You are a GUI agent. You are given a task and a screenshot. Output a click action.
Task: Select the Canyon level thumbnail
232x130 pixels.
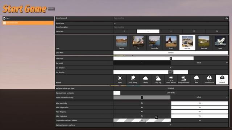(x=121, y=43)
